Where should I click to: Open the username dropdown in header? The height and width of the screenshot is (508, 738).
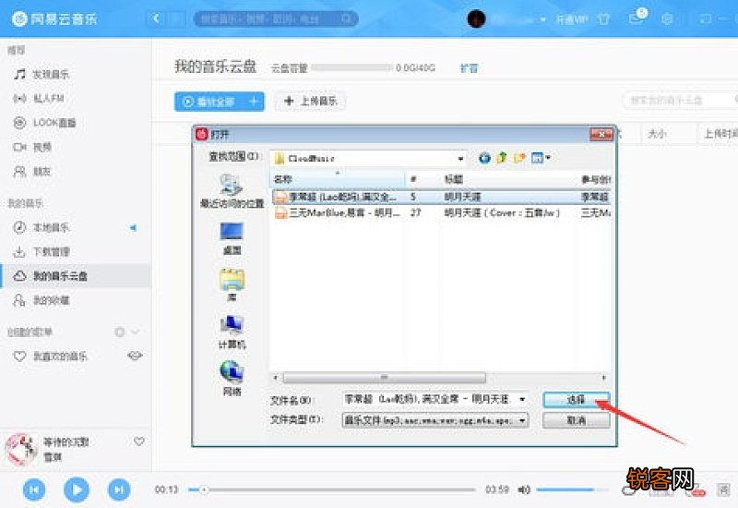[x=543, y=19]
